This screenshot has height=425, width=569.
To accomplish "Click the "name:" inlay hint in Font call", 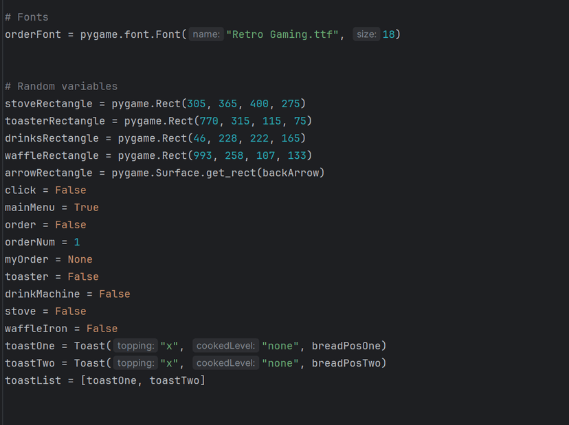I will point(207,34).
